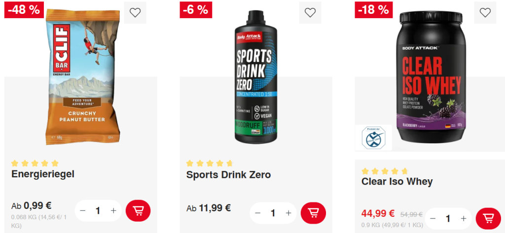This screenshot has height=233, width=505.
Task: Put Clear Iso Whey in the cart
Action: (488, 218)
